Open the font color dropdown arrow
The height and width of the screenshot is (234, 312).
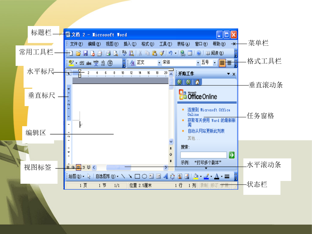tap(222, 176)
